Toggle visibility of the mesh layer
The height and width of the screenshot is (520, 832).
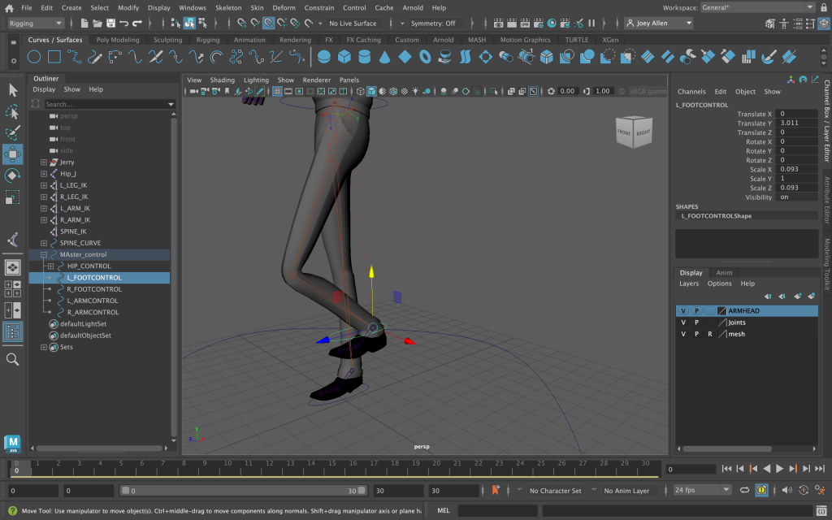point(683,334)
